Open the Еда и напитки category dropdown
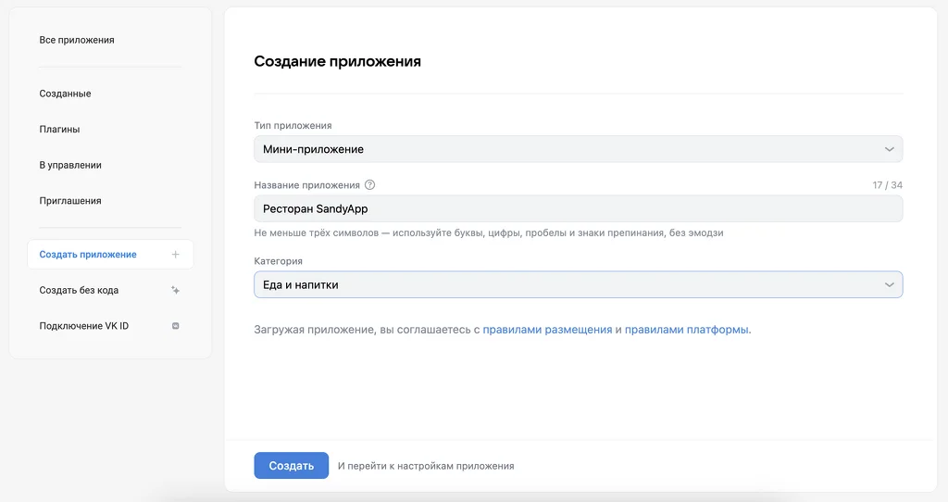The image size is (948, 502). point(578,285)
